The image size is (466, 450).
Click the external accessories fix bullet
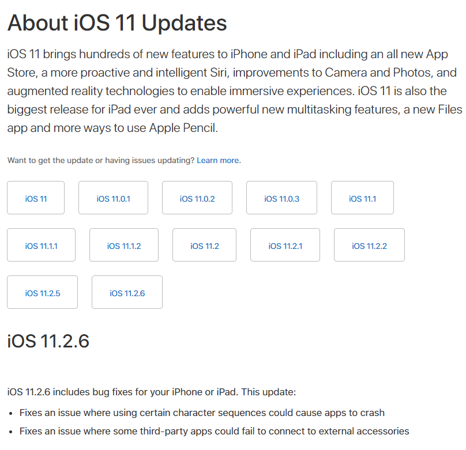coord(215,431)
